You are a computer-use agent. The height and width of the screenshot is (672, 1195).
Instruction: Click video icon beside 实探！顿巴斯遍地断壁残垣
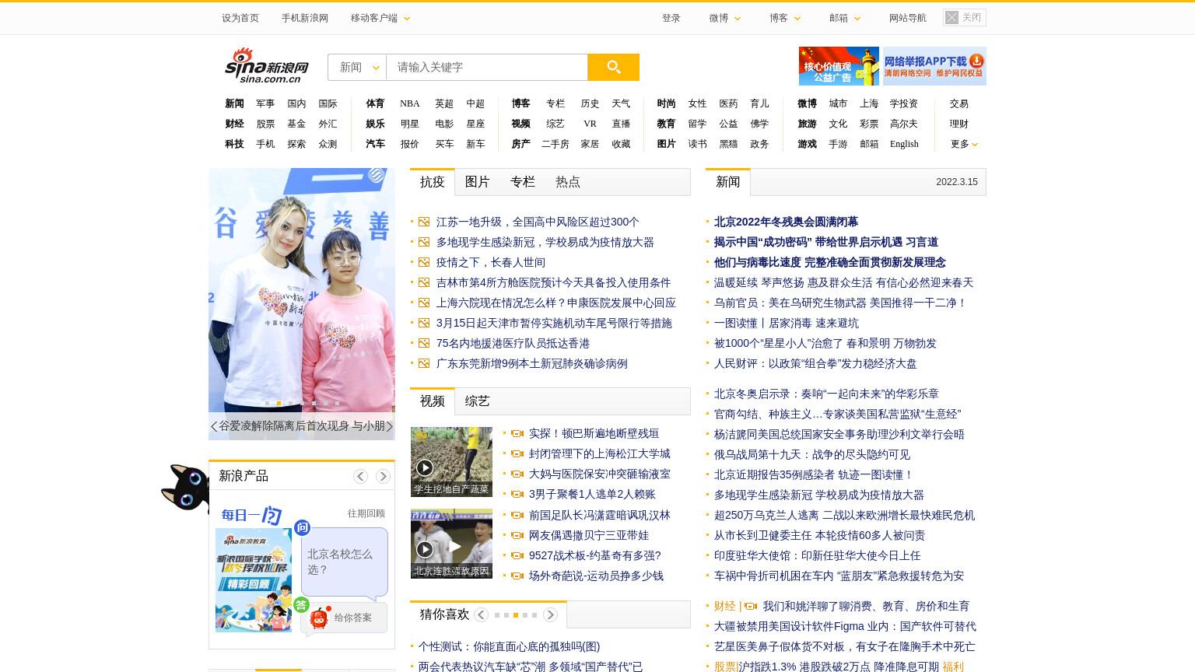[x=517, y=433]
